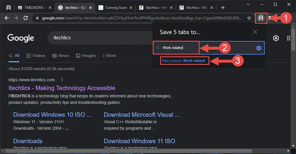The height and width of the screenshot is (154, 296).
Task: Open the result options three-dot menu
Action: tap(62, 80)
